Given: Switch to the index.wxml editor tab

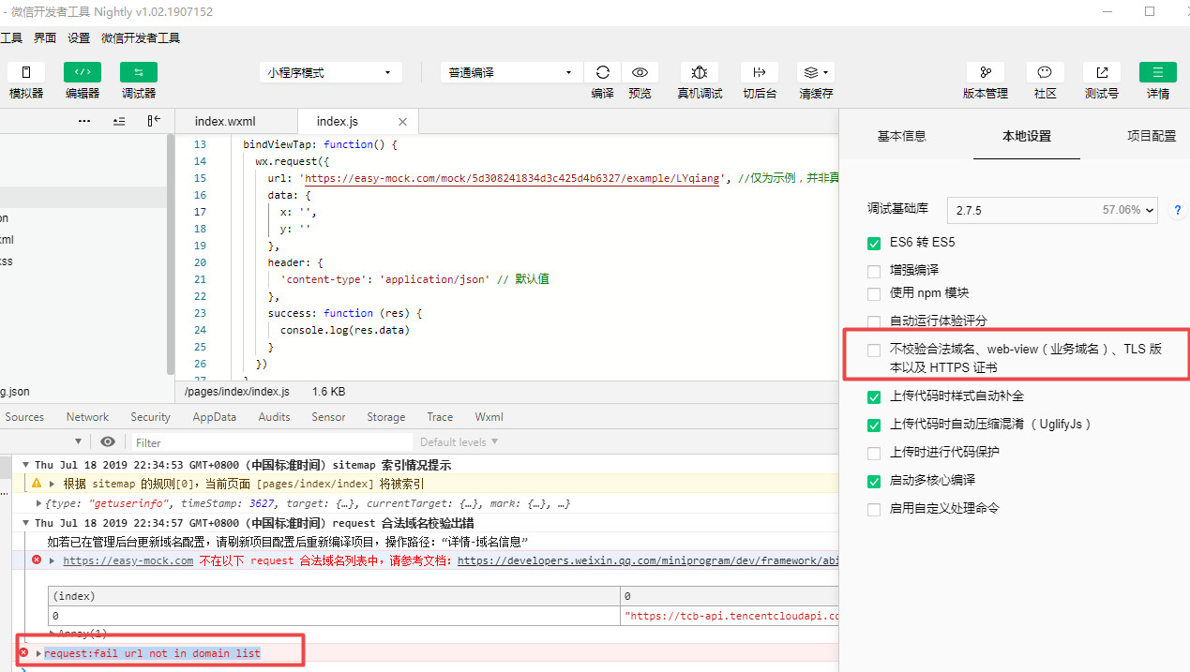Looking at the screenshot, I should pyautogui.click(x=225, y=122).
